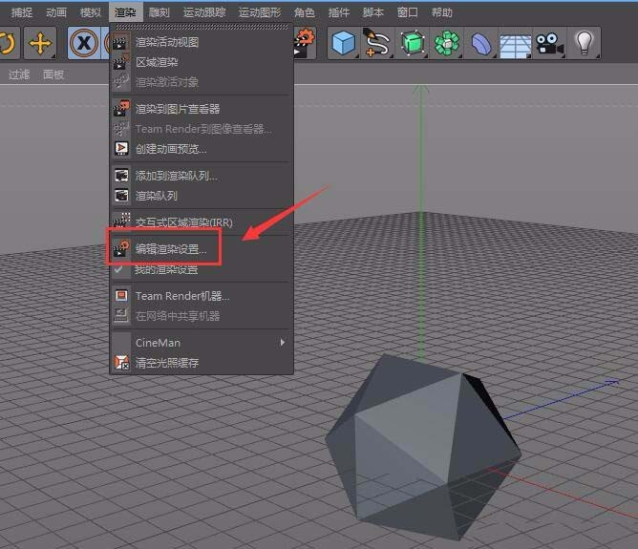This screenshot has height=549, width=638.
Task: Open the 角色 menu
Action: click(x=305, y=12)
